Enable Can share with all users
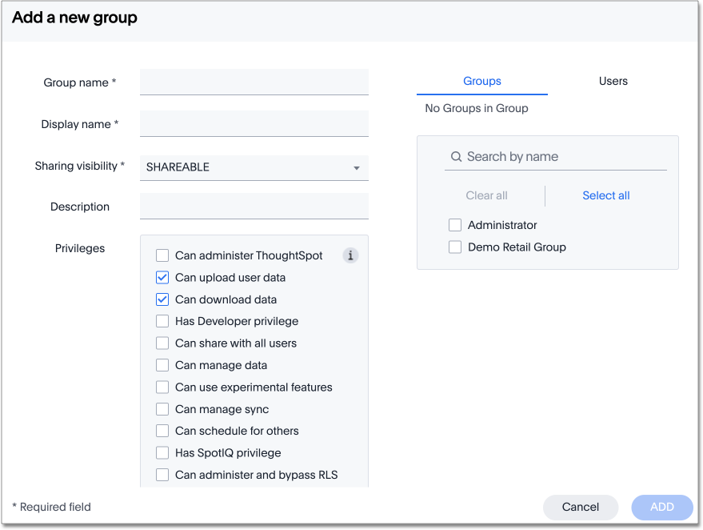The image size is (703, 530). [x=162, y=343]
